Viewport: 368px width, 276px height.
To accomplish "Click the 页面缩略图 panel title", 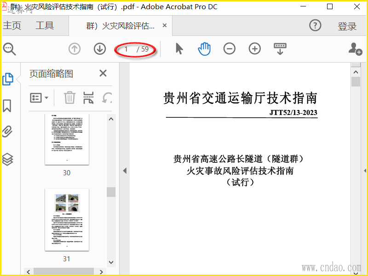I will tap(51, 74).
